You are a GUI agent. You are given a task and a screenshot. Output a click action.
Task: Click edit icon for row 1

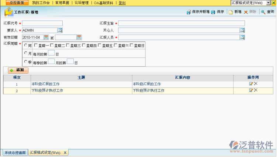(251, 83)
